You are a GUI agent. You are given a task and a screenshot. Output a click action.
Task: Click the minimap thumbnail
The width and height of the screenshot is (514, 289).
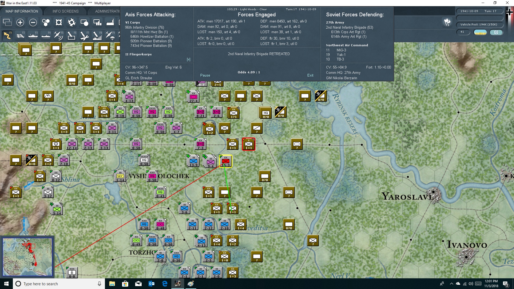click(x=27, y=257)
